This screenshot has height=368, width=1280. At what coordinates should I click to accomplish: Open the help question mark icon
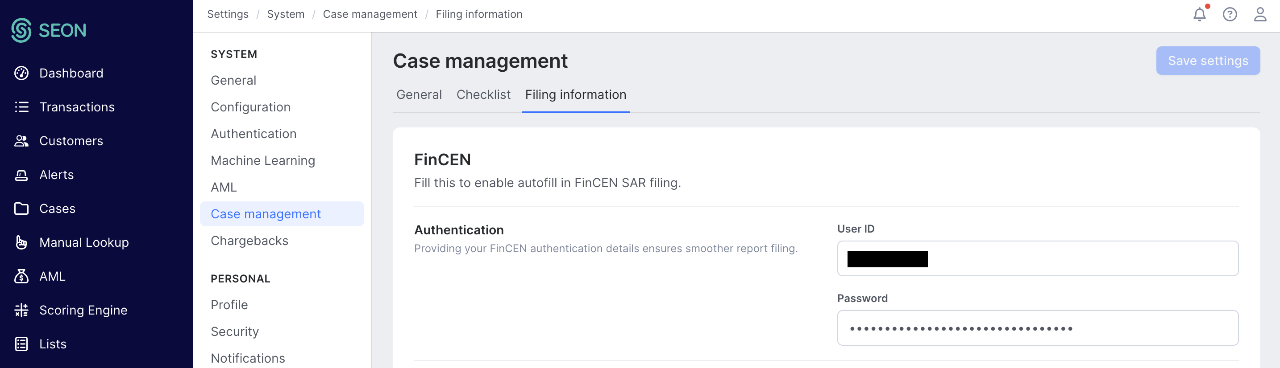click(1230, 14)
